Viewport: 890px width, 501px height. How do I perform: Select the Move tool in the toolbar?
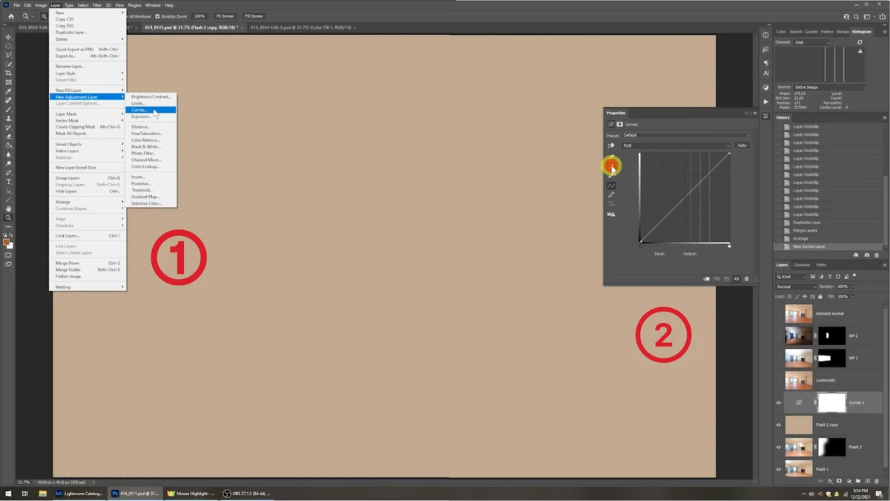[9, 37]
